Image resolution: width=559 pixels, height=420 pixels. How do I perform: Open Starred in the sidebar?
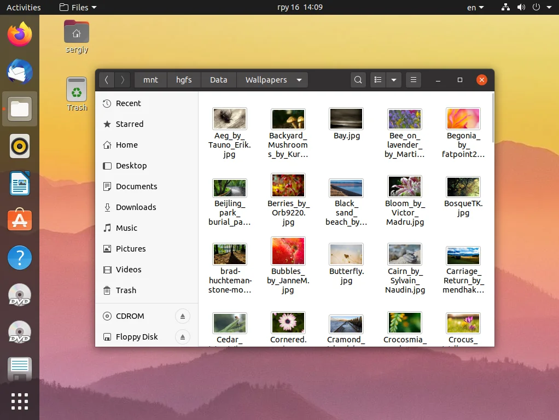(129, 124)
